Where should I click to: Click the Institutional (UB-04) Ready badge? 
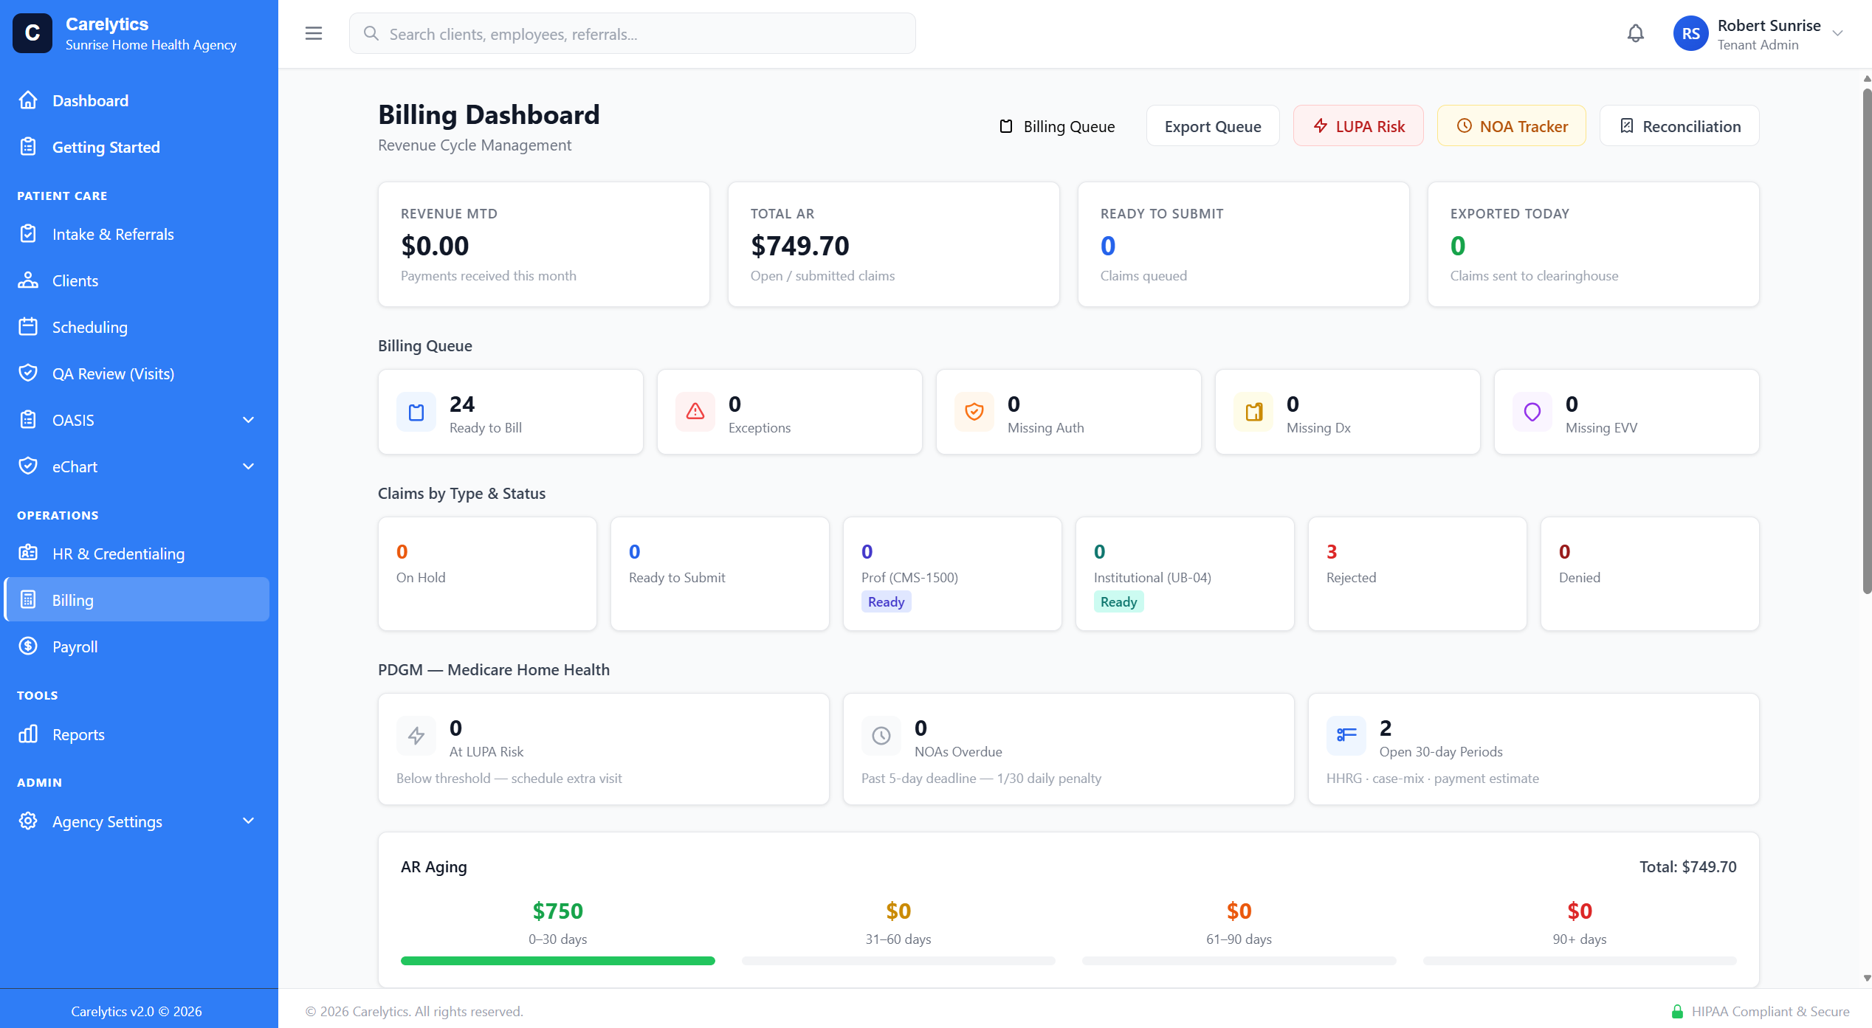coord(1118,601)
